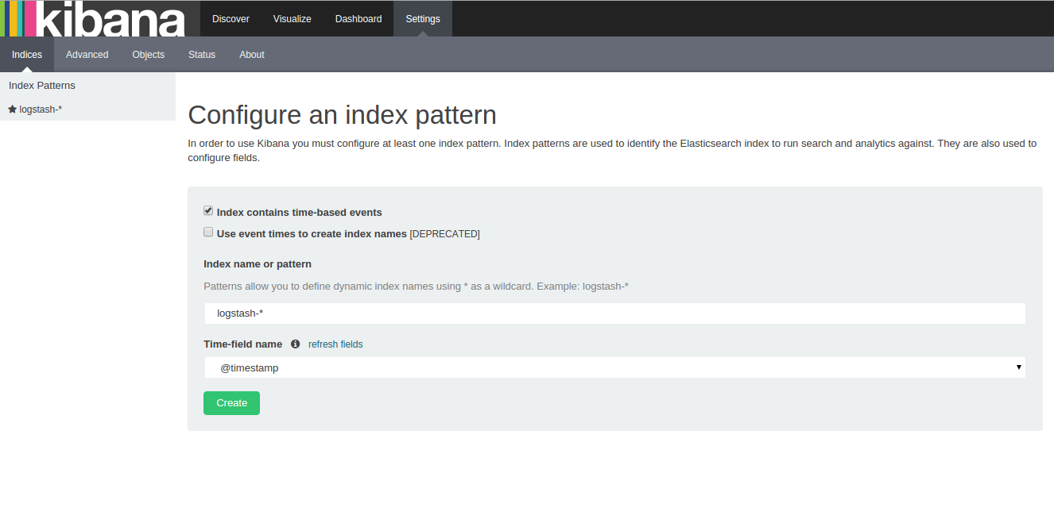Open the Time-field name dropdown
The height and width of the screenshot is (523, 1054).
614,367
